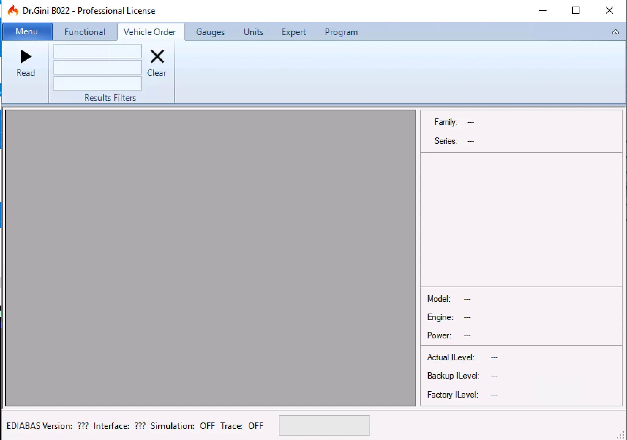Open the blue Menu button
The image size is (627, 440).
coord(27,32)
